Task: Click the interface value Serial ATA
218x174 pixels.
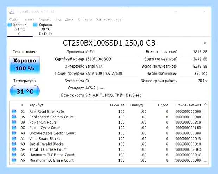Action: pyautogui.click(x=94, y=66)
